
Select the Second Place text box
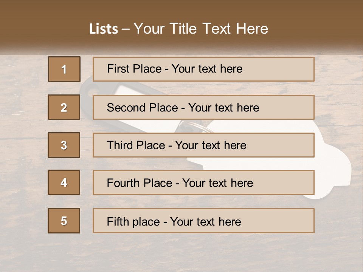pos(203,107)
